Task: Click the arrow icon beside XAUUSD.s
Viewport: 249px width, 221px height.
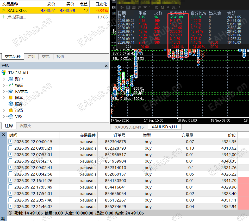Action: coord(3,10)
